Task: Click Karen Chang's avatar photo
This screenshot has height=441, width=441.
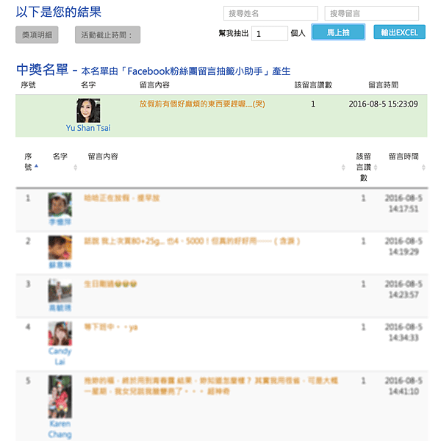Action: (60, 396)
